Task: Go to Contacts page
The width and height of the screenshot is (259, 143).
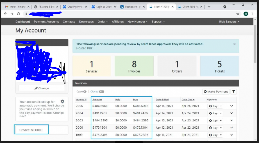Action: point(69,22)
